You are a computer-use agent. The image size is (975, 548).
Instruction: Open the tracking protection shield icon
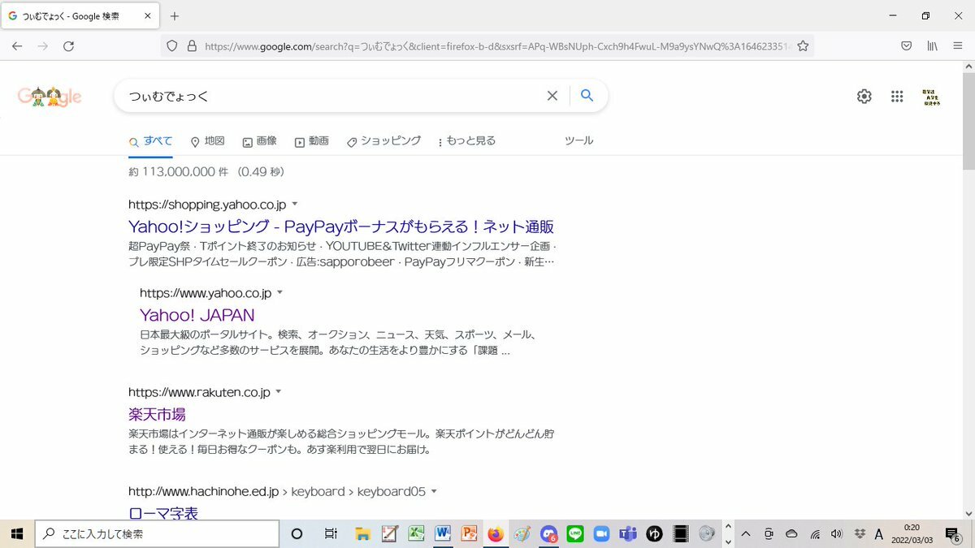coord(171,46)
